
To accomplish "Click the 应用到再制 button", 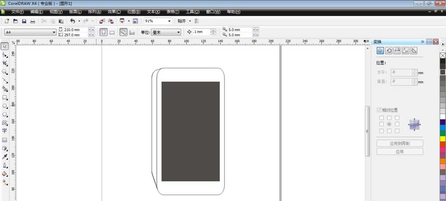I will pos(400,144).
